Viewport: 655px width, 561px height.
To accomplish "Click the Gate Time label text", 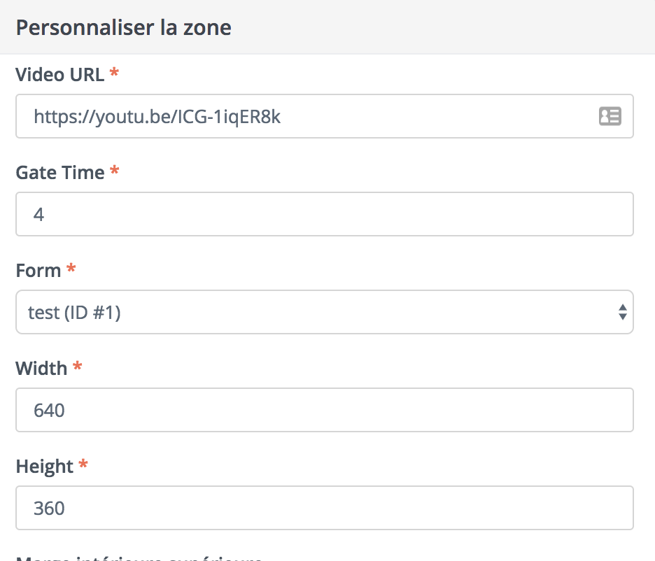I will point(59,172).
